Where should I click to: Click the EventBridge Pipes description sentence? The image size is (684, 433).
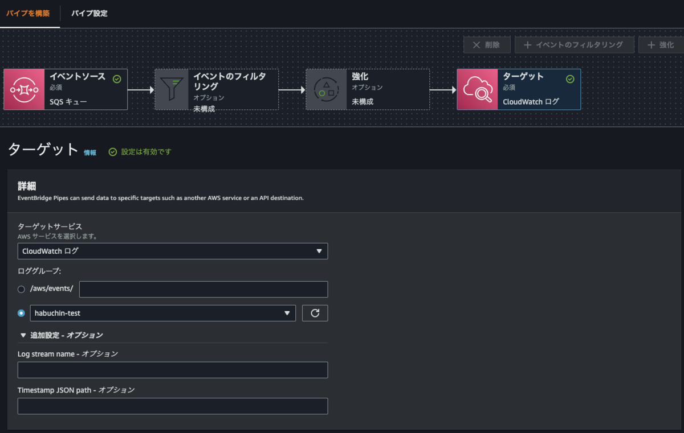pos(161,198)
